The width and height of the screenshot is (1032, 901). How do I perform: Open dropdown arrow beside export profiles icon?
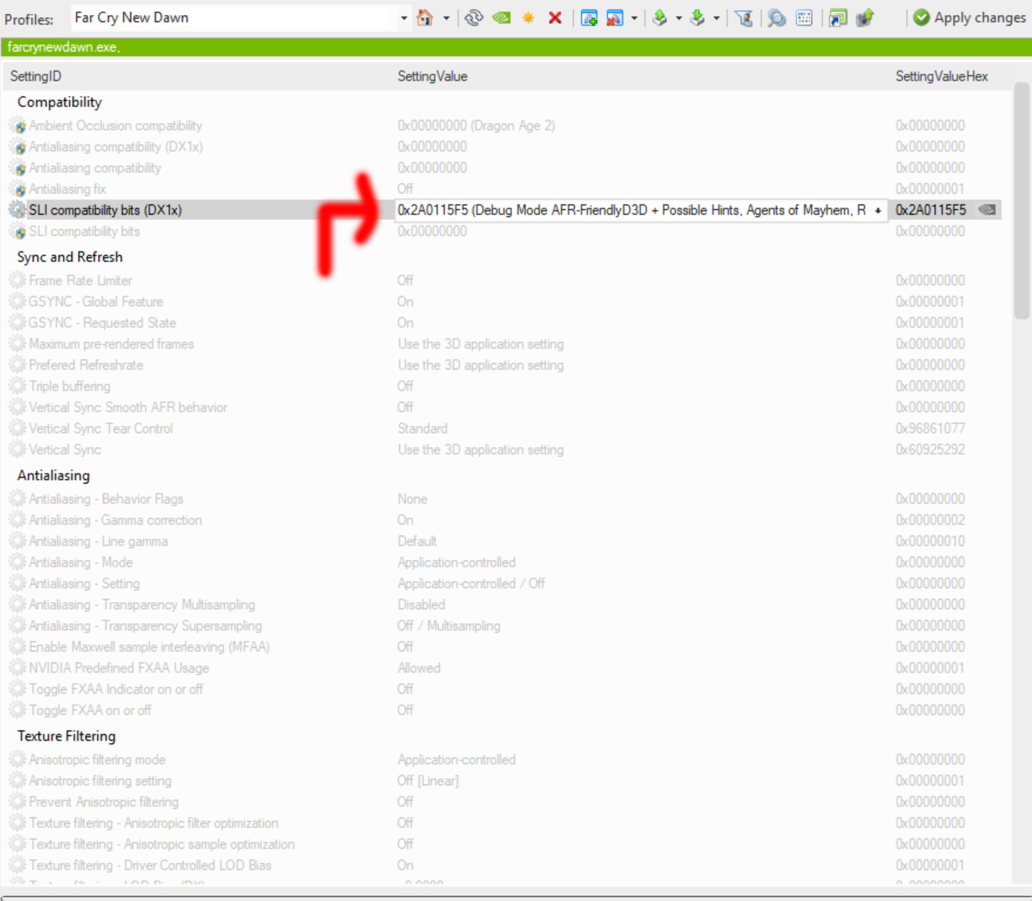678,17
